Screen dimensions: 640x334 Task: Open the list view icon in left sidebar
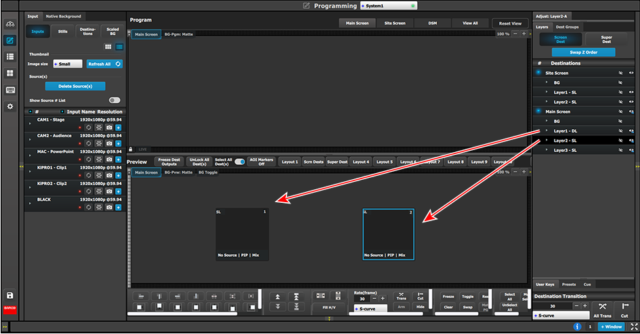point(10,57)
